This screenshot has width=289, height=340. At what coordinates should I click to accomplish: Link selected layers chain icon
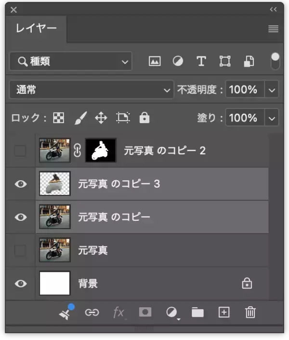(x=92, y=313)
